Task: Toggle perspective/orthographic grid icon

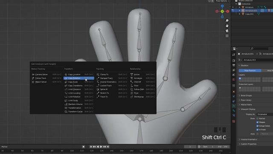Action: pos(227,36)
